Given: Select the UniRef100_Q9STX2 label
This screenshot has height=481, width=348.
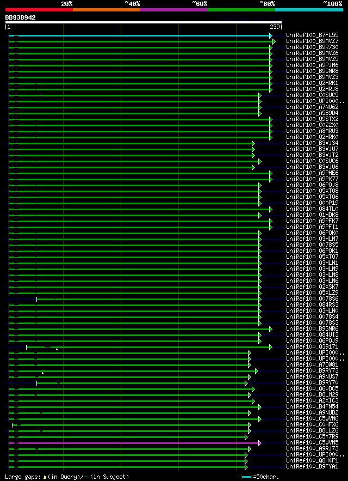Looking at the screenshot, I should 312,119.
